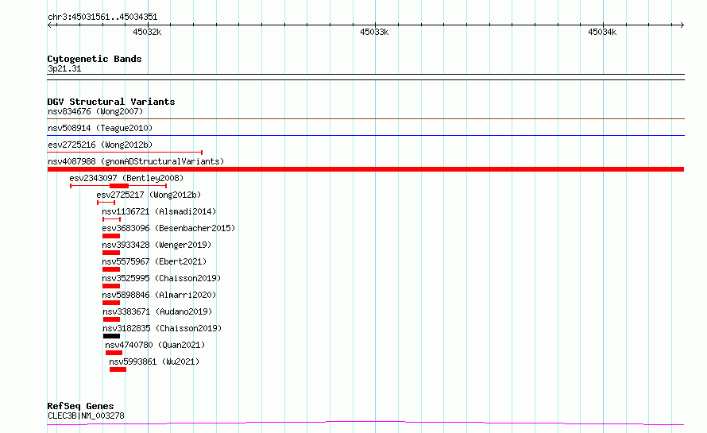Open the DGV Structural Variants track title

click(x=111, y=102)
